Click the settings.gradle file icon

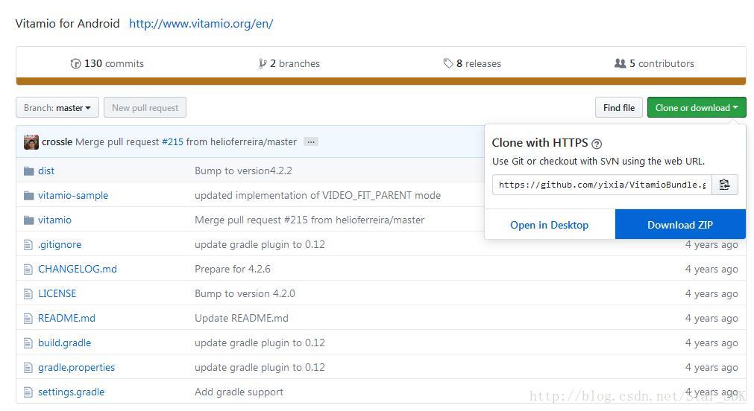click(28, 392)
